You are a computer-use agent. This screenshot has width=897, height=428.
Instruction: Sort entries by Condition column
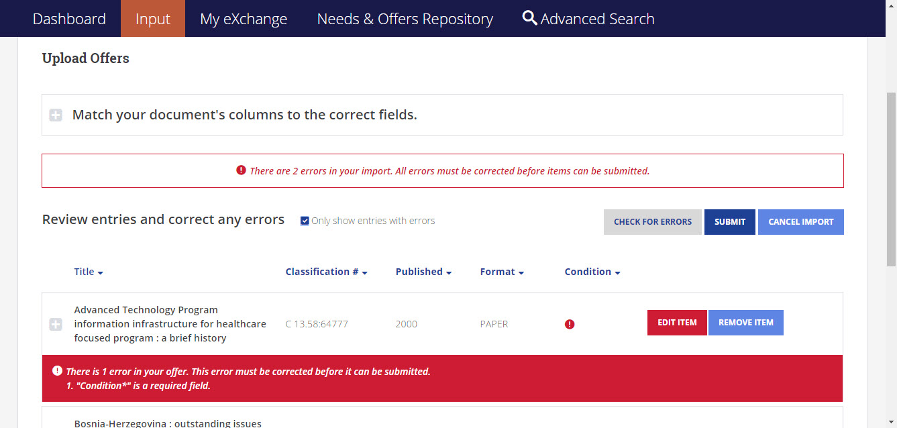point(592,272)
